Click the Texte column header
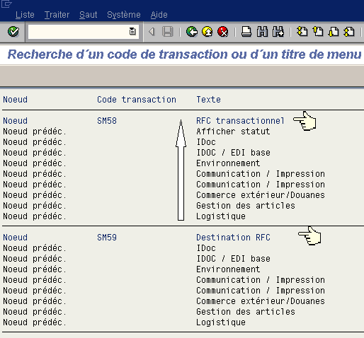Screen dimensions: 364x338 (x=208, y=100)
